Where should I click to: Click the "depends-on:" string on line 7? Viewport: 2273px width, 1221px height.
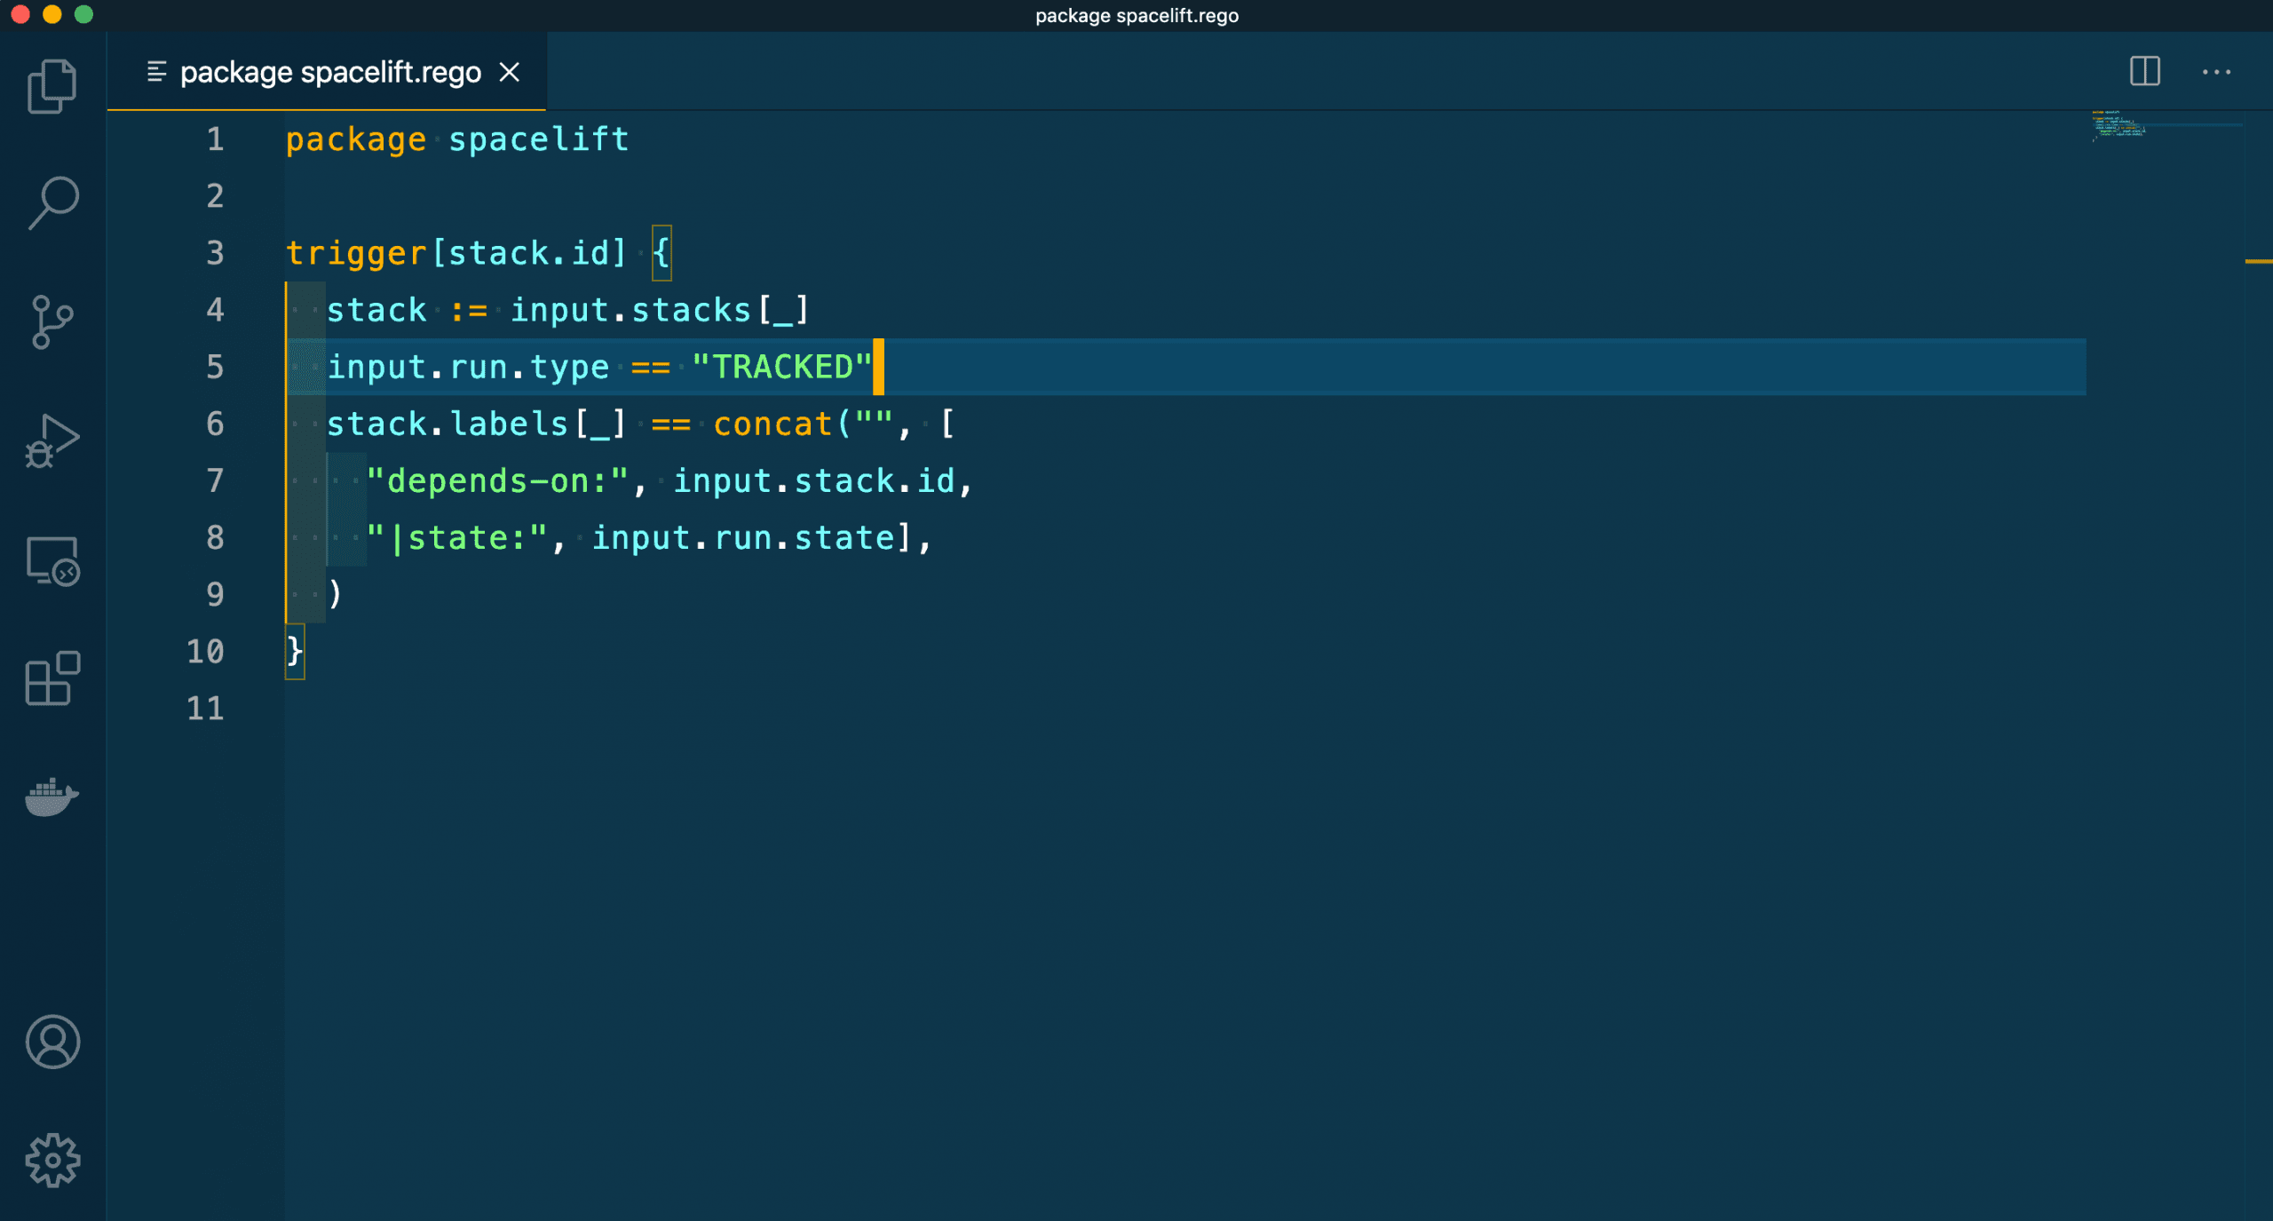click(498, 480)
